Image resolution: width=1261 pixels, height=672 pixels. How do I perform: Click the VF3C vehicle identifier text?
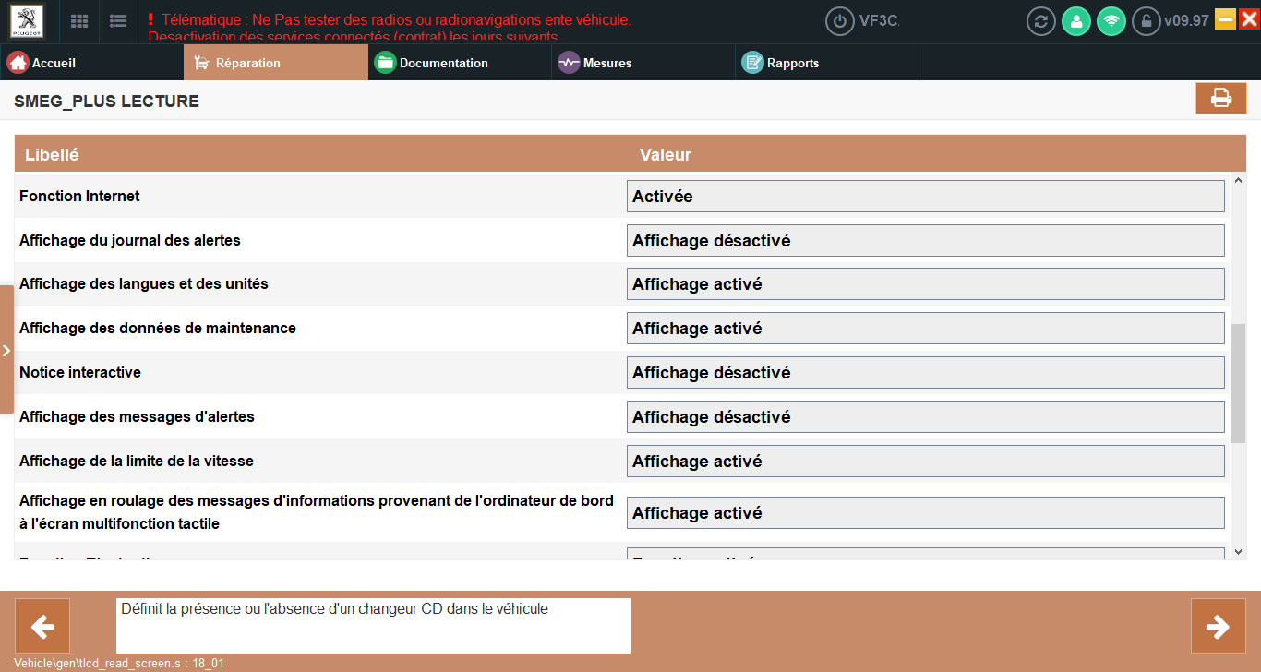(x=879, y=20)
